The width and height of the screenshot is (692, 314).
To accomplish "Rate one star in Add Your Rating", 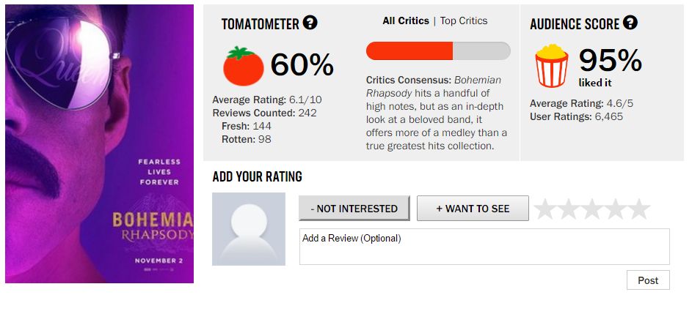I will (x=545, y=209).
